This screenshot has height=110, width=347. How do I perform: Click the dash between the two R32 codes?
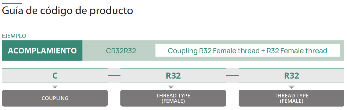[x=232, y=76]
